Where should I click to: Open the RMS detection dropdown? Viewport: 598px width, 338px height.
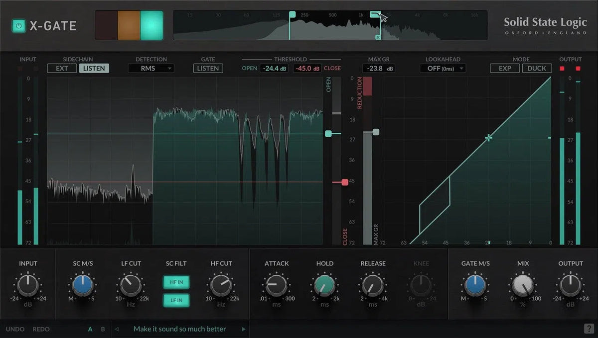tap(151, 68)
